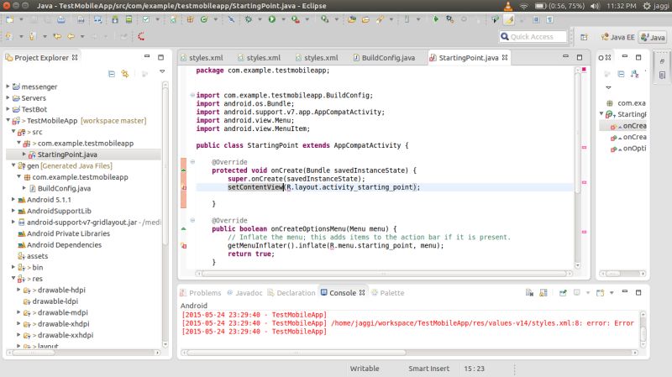This screenshot has height=377, width=672.
Task: Run the application with green play icon
Action: pyautogui.click(x=271, y=19)
